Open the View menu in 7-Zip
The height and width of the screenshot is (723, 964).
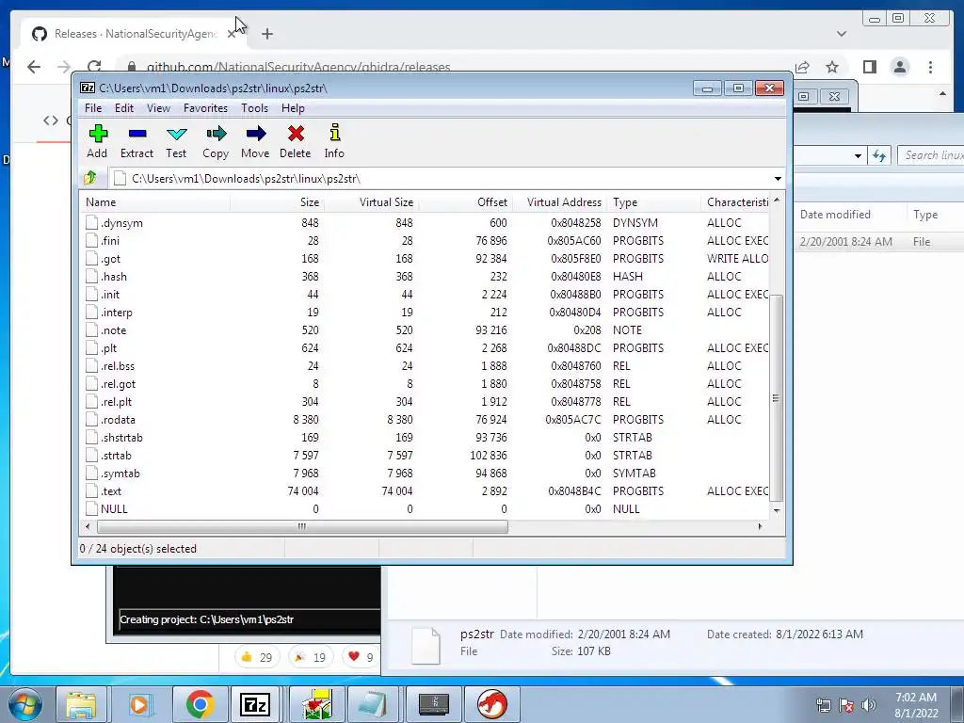point(158,108)
